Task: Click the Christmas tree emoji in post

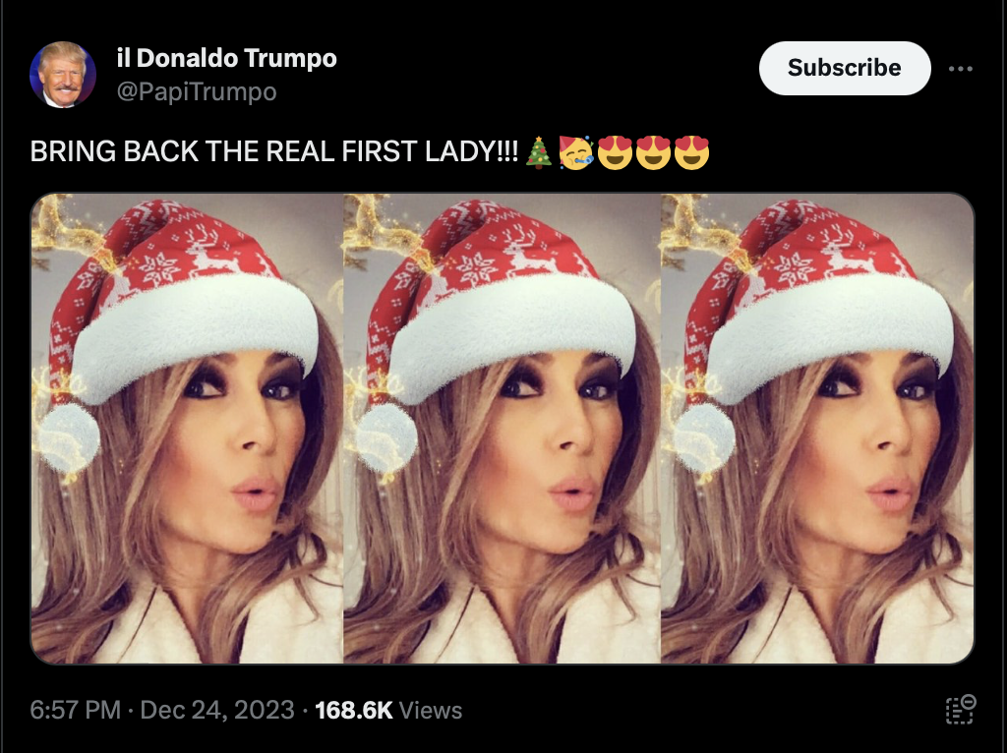Action: click(538, 152)
